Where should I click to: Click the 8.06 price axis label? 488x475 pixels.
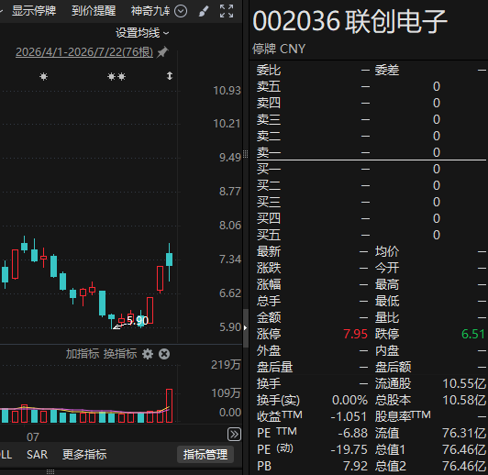point(230,226)
